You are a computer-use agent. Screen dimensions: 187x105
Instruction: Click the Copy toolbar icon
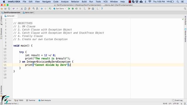tap(25, 9)
